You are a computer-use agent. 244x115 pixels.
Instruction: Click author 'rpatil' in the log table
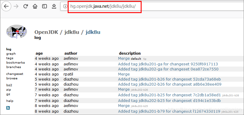[x=69, y=74]
